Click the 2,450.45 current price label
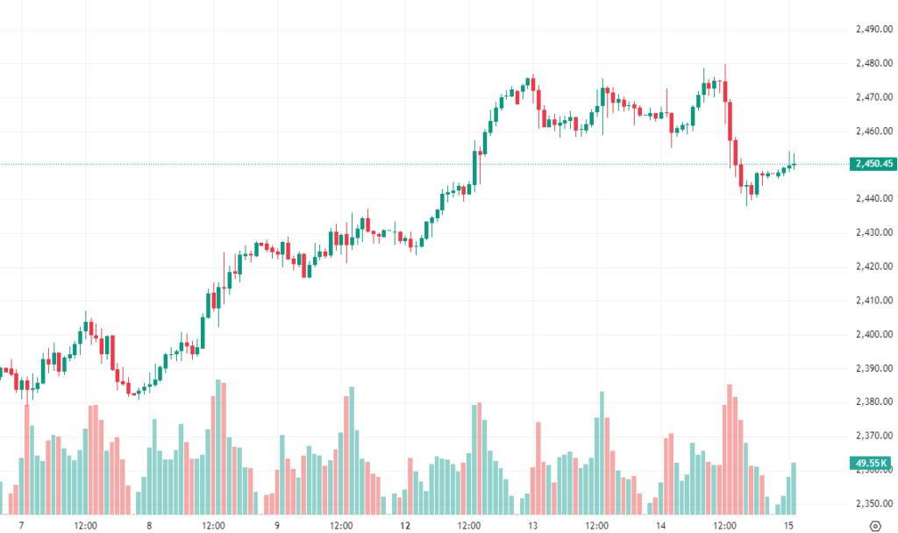 [x=873, y=164]
